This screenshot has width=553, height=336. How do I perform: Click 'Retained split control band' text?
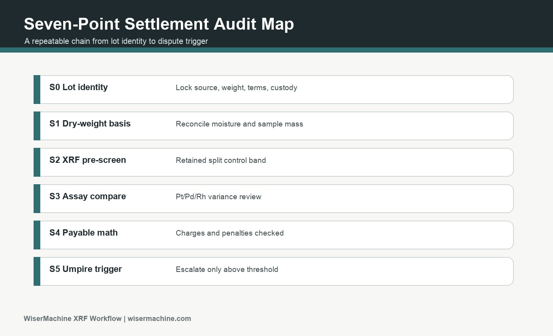coord(221,160)
